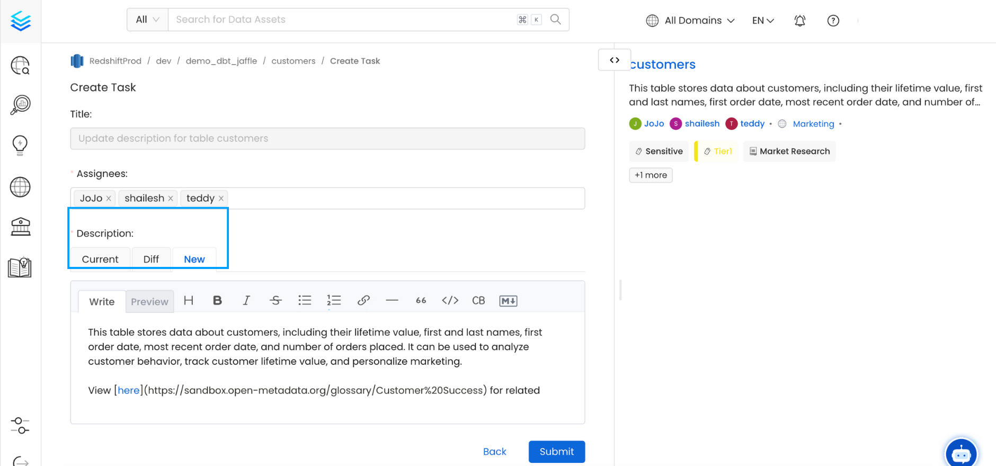996x466 pixels.
Task: Open the All search category dropdown
Action: tap(148, 20)
